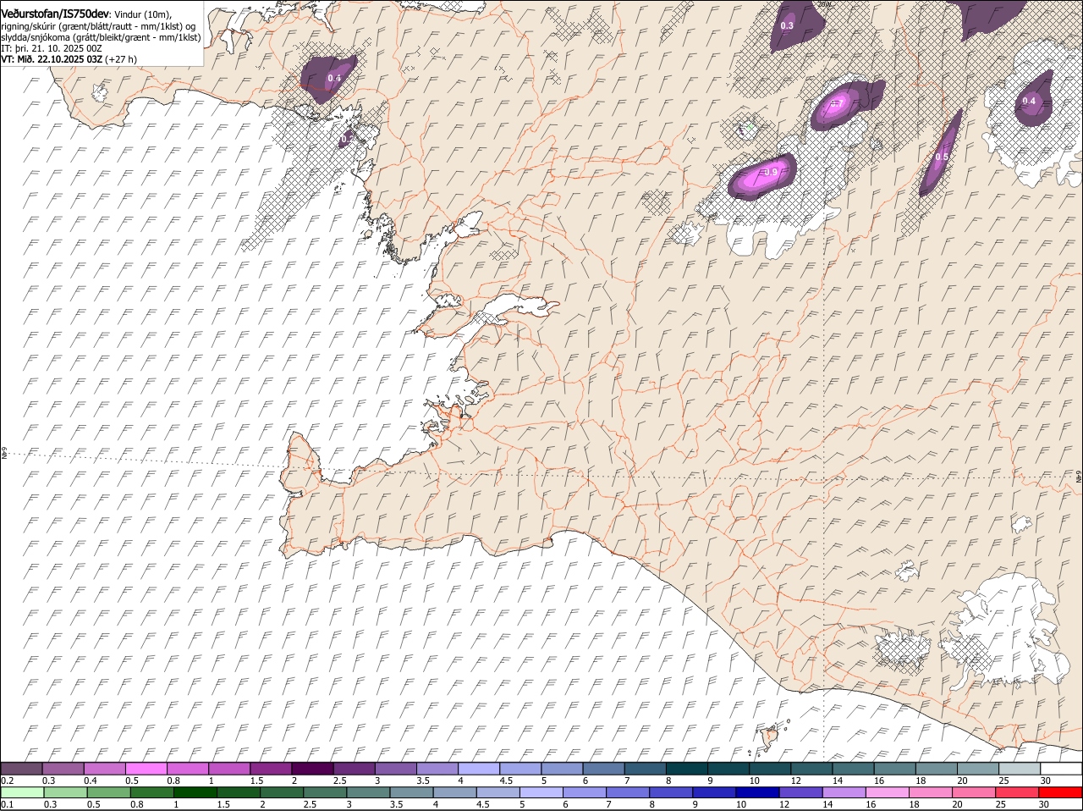Select top legend swatch between 0.5 and 0.8
1083x811 pixels.
pos(146,769)
